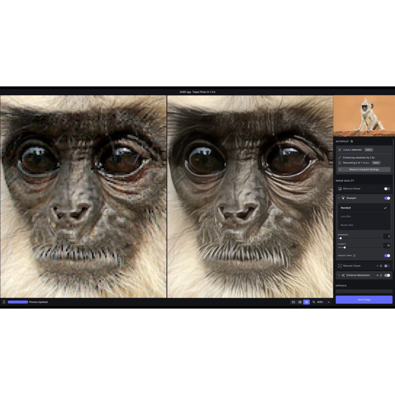
Task: Choose Motion Blur sharpen model
Action: click(347, 225)
